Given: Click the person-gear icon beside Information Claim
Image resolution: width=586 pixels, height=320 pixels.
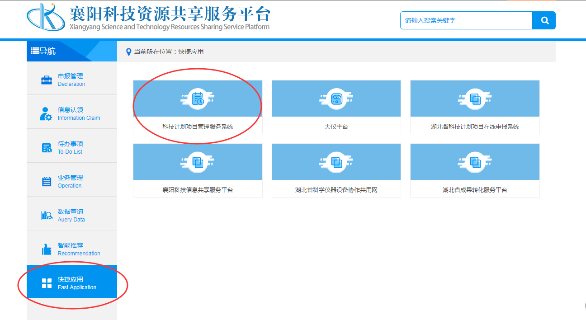Looking at the screenshot, I should [x=46, y=114].
